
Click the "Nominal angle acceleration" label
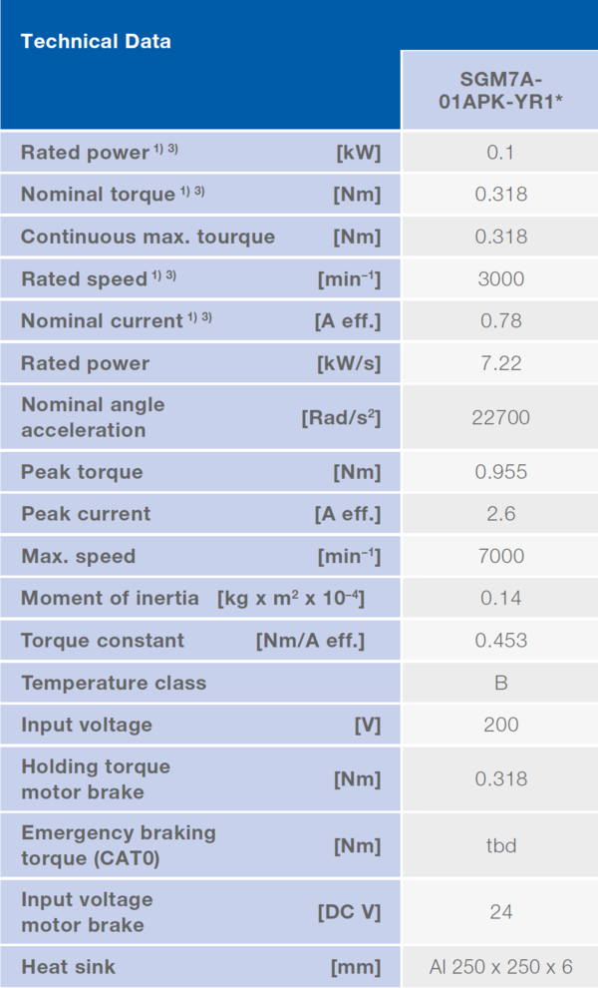tap(93, 417)
